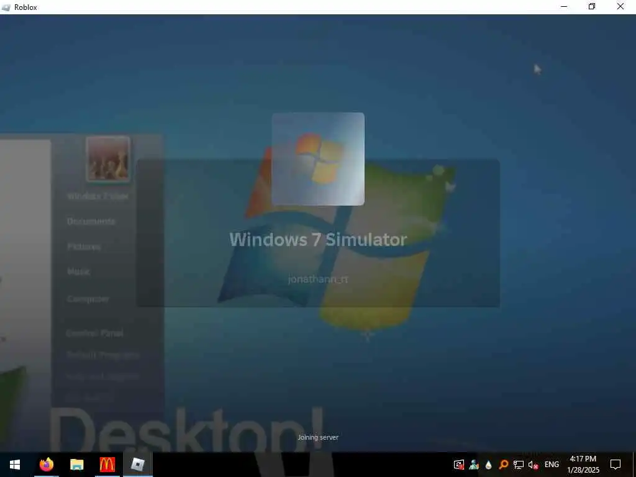This screenshot has height=477, width=636.
Task: Close the Roblox window
Action: tap(620, 6)
